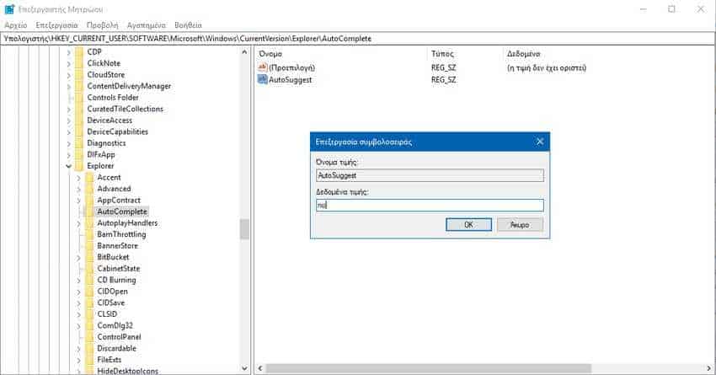Screen dimensions: 716x375
Task: Expand the ClickNote tree node
Action: coord(68,63)
